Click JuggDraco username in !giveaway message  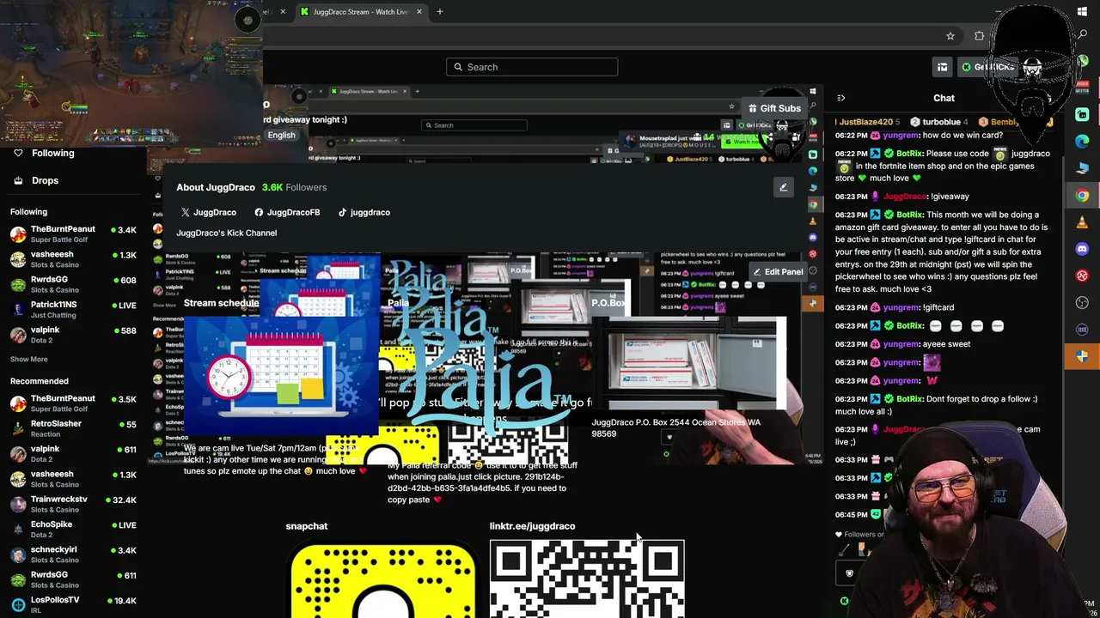905,197
